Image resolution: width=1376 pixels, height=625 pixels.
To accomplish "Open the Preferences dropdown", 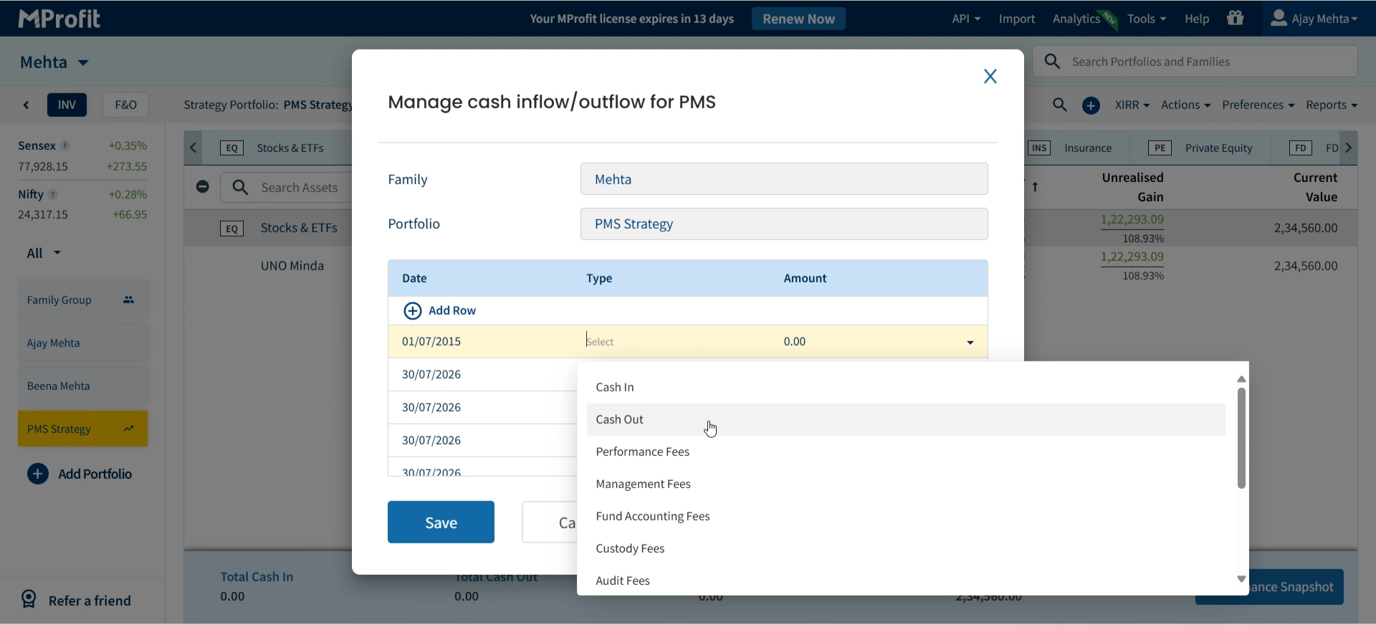I will (1258, 105).
